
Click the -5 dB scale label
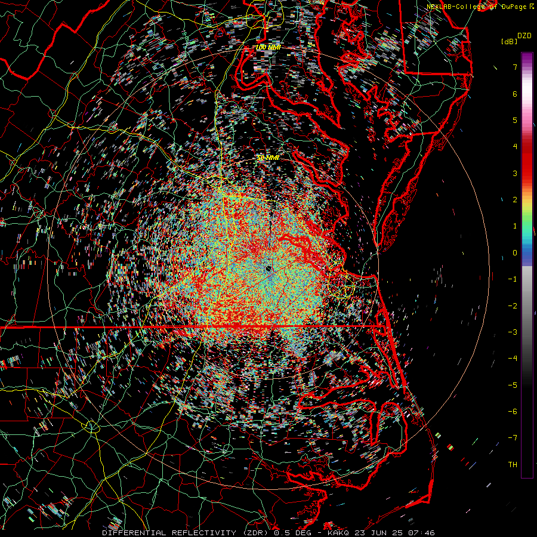pyautogui.click(x=513, y=385)
